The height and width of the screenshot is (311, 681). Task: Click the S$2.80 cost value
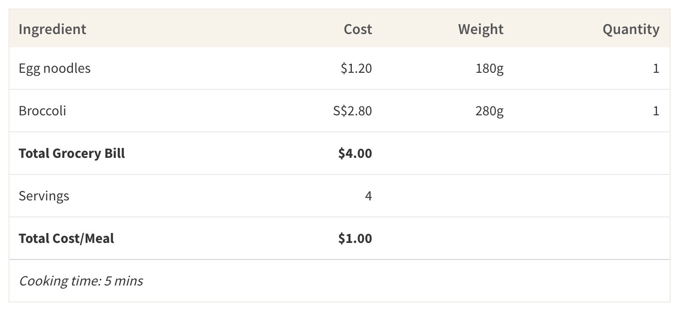click(x=352, y=111)
